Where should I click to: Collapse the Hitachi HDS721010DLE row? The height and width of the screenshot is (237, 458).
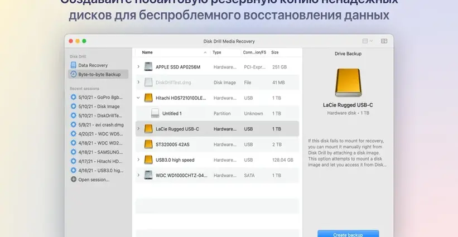coord(138,98)
